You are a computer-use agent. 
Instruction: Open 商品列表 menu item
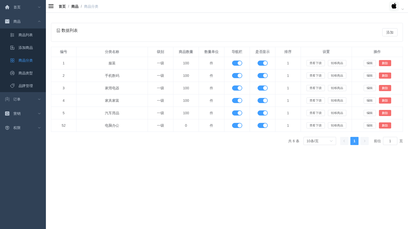pyautogui.click(x=23, y=35)
